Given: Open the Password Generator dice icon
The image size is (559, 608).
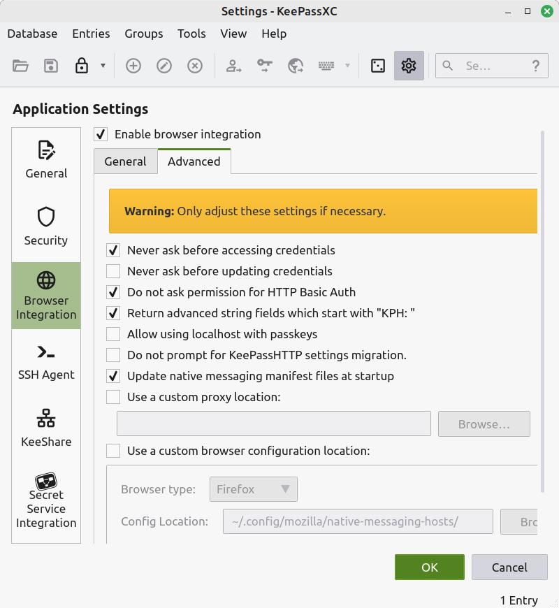Looking at the screenshot, I should [x=378, y=66].
